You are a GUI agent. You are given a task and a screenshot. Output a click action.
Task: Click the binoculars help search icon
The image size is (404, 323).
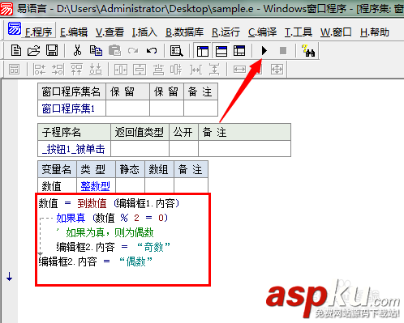tap(308, 51)
